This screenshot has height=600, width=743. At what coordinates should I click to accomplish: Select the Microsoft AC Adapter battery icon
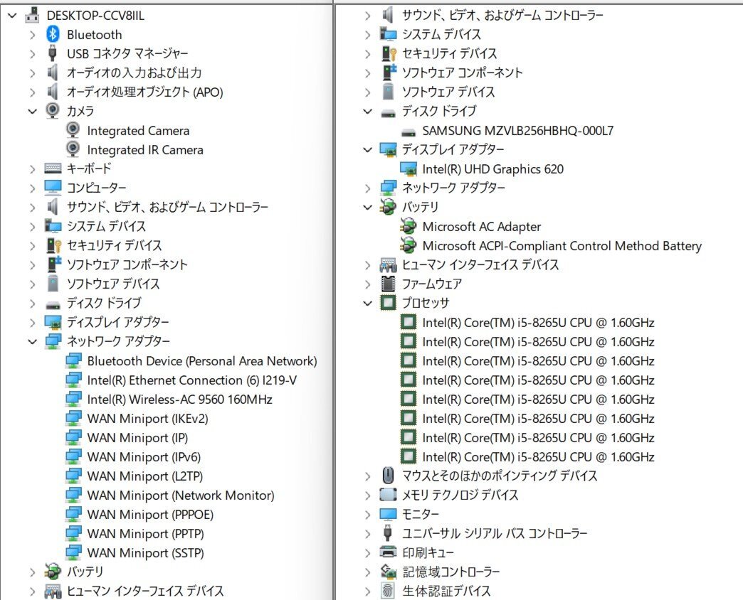pyautogui.click(x=409, y=227)
